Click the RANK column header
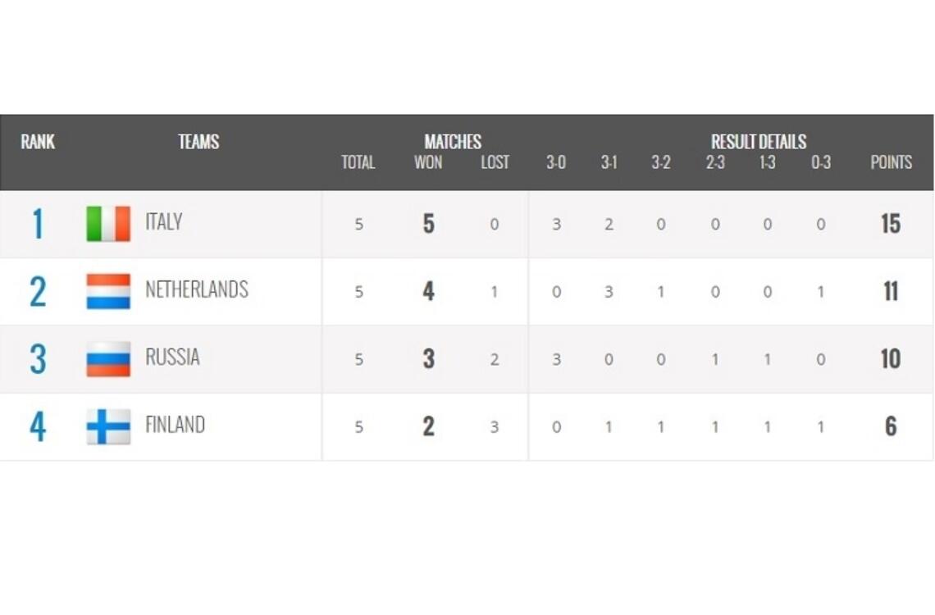Screen dimensions: 935x615 (38, 142)
